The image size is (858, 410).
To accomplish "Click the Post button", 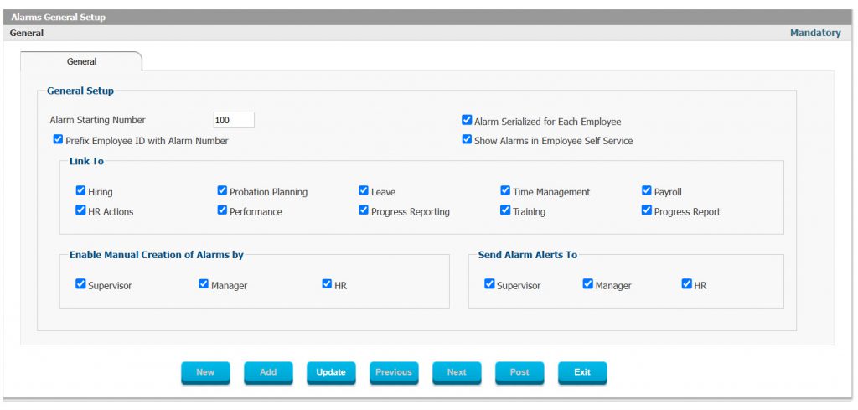I will coord(519,373).
